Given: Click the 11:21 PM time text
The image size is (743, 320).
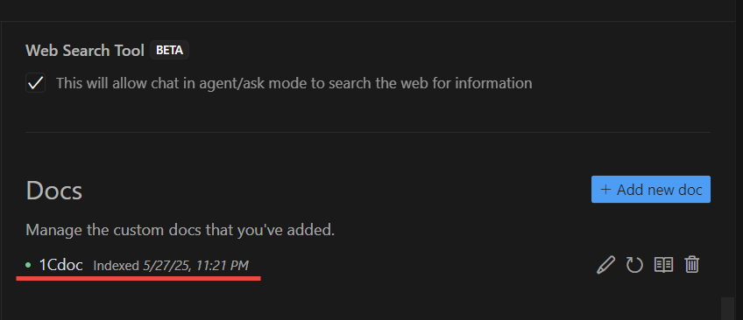Looking at the screenshot, I should coord(224,266).
